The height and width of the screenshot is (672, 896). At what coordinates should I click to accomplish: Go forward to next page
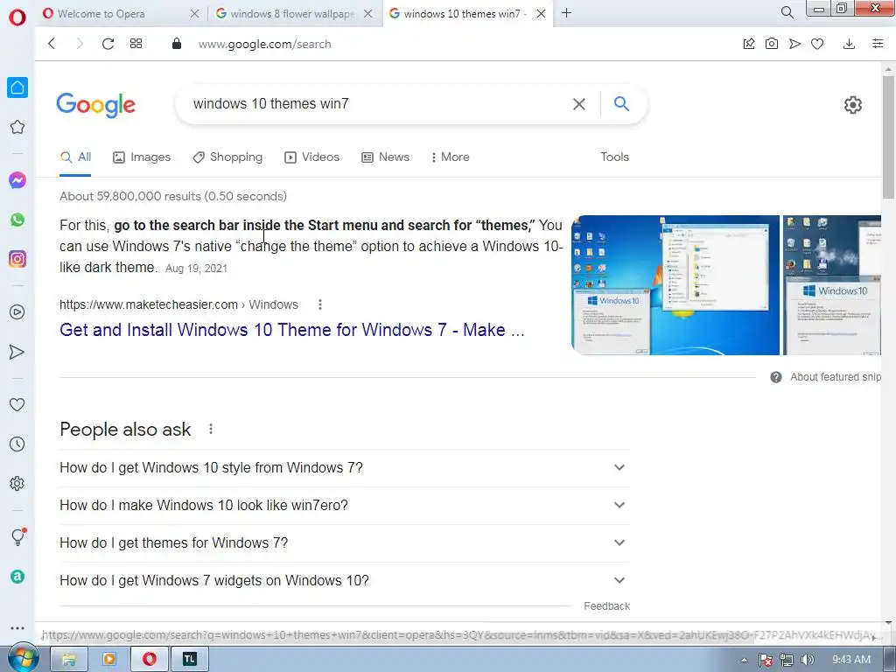(x=80, y=44)
